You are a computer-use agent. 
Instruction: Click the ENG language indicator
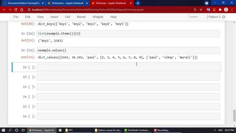(221, 130)
